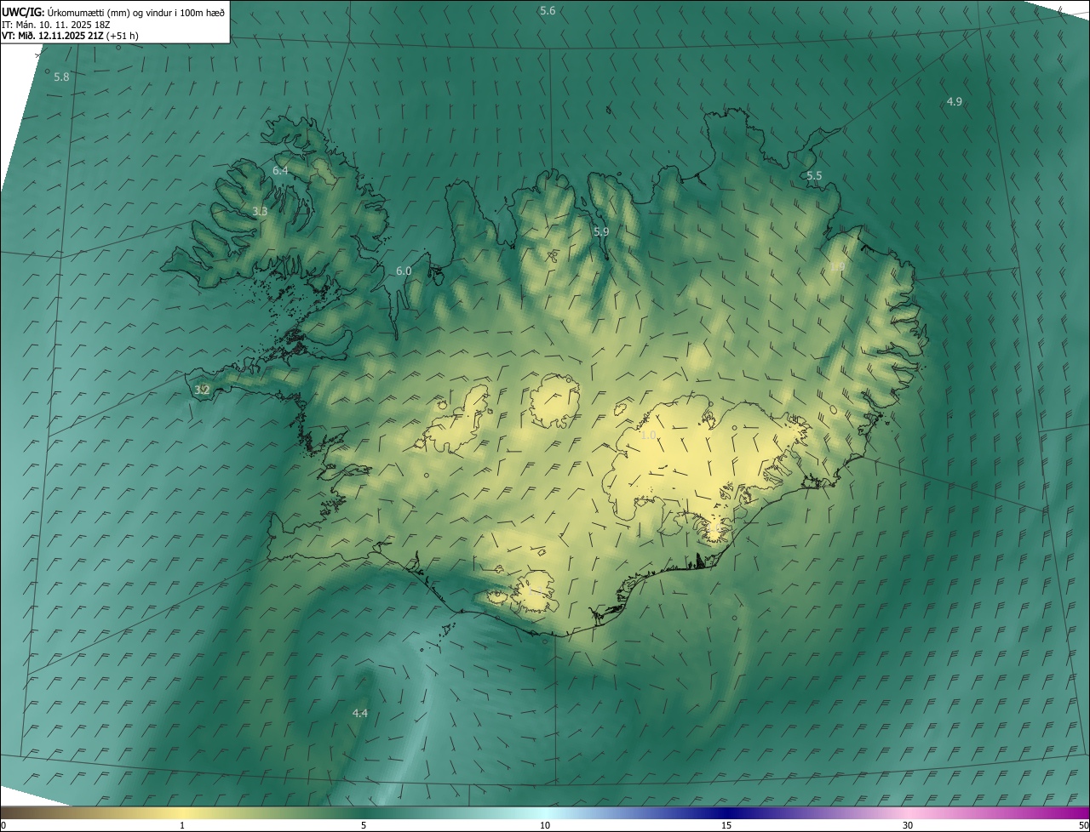Click the 3.2 value label
This screenshot has height=832, width=1090.
(202, 390)
